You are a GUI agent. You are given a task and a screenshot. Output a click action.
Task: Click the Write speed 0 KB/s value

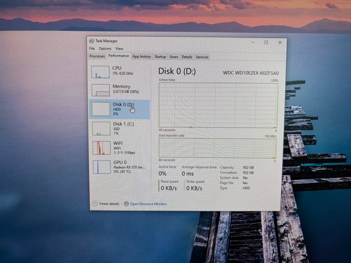pyautogui.click(x=194, y=188)
